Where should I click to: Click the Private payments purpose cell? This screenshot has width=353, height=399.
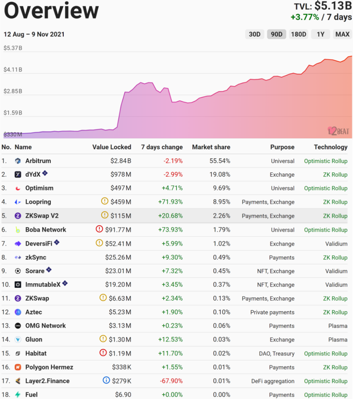[x=272, y=312]
